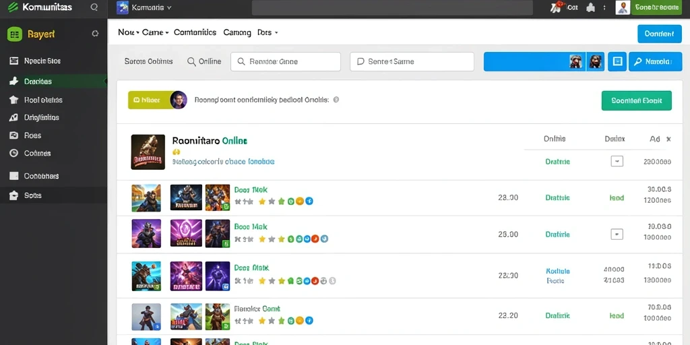690x345 pixels.
Task: Click the Komunitas logo icon
Action: click(x=13, y=7)
